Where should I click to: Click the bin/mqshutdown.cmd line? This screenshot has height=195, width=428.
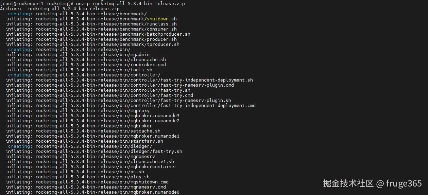point(87,182)
